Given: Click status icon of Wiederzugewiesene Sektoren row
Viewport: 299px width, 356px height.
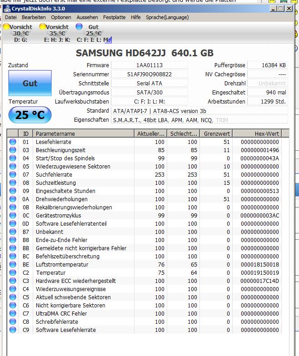Looking at the screenshot, I should click(x=13, y=166).
